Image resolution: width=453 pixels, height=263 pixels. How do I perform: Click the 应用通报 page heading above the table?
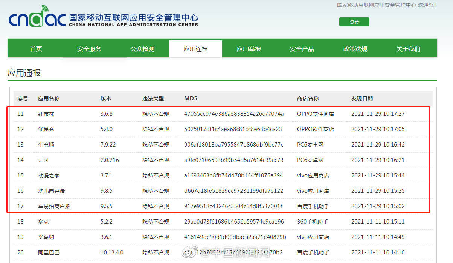coord(24,73)
